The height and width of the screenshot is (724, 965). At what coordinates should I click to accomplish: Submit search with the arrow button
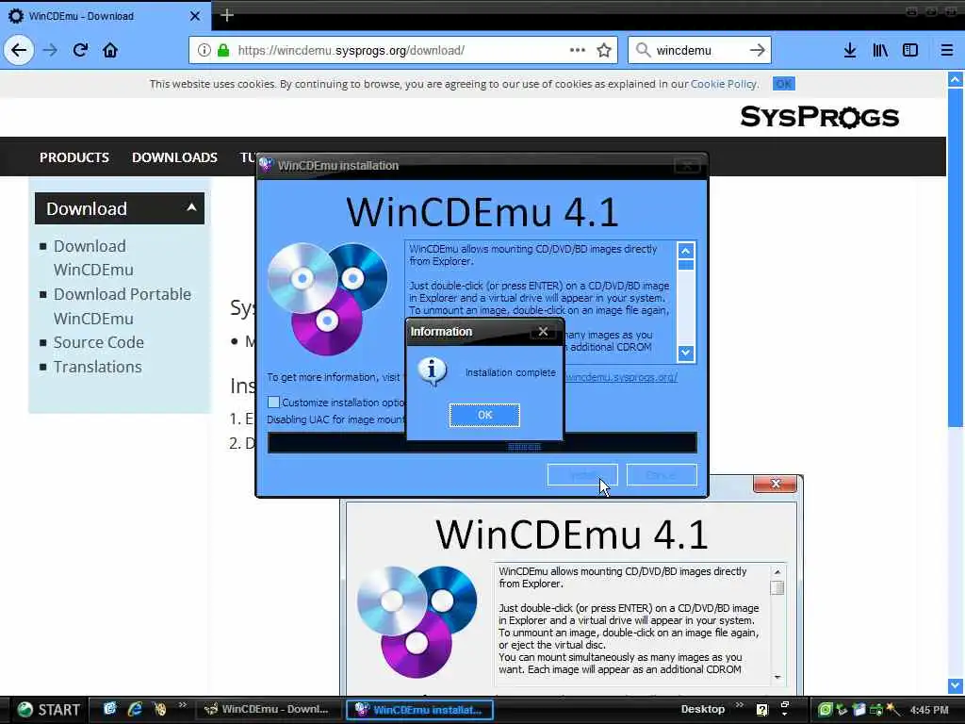click(757, 50)
